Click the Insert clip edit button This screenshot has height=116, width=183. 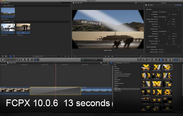(x=27, y=60)
